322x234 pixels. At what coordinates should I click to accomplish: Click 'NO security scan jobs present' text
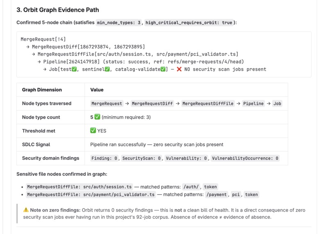pos(225,69)
